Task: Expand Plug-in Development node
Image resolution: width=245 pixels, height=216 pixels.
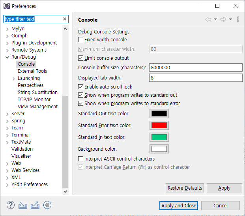Action: point(7,43)
